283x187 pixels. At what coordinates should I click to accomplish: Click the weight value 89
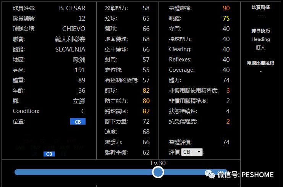tap(82, 80)
